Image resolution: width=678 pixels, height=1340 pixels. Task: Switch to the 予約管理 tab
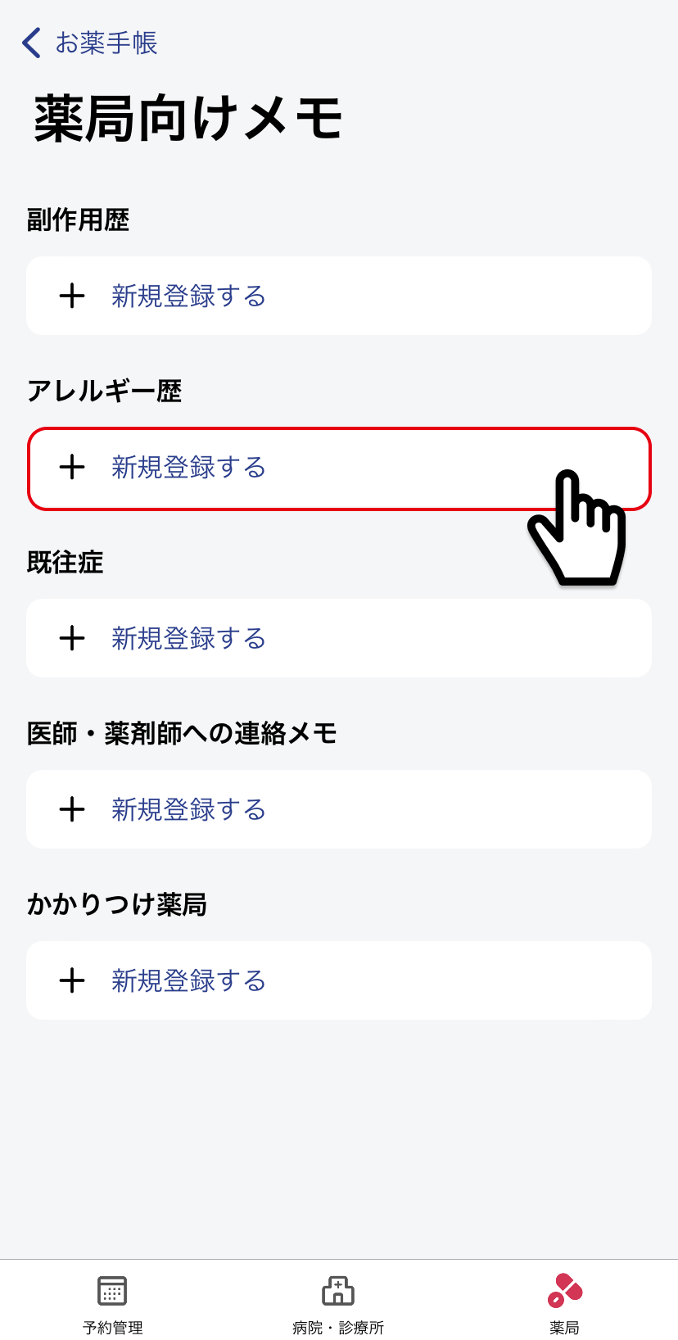[113, 1327]
